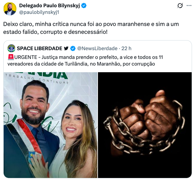This screenshot has width=195, height=181.
Task: Click the quoted tweet card header area
Action: click(69, 48)
